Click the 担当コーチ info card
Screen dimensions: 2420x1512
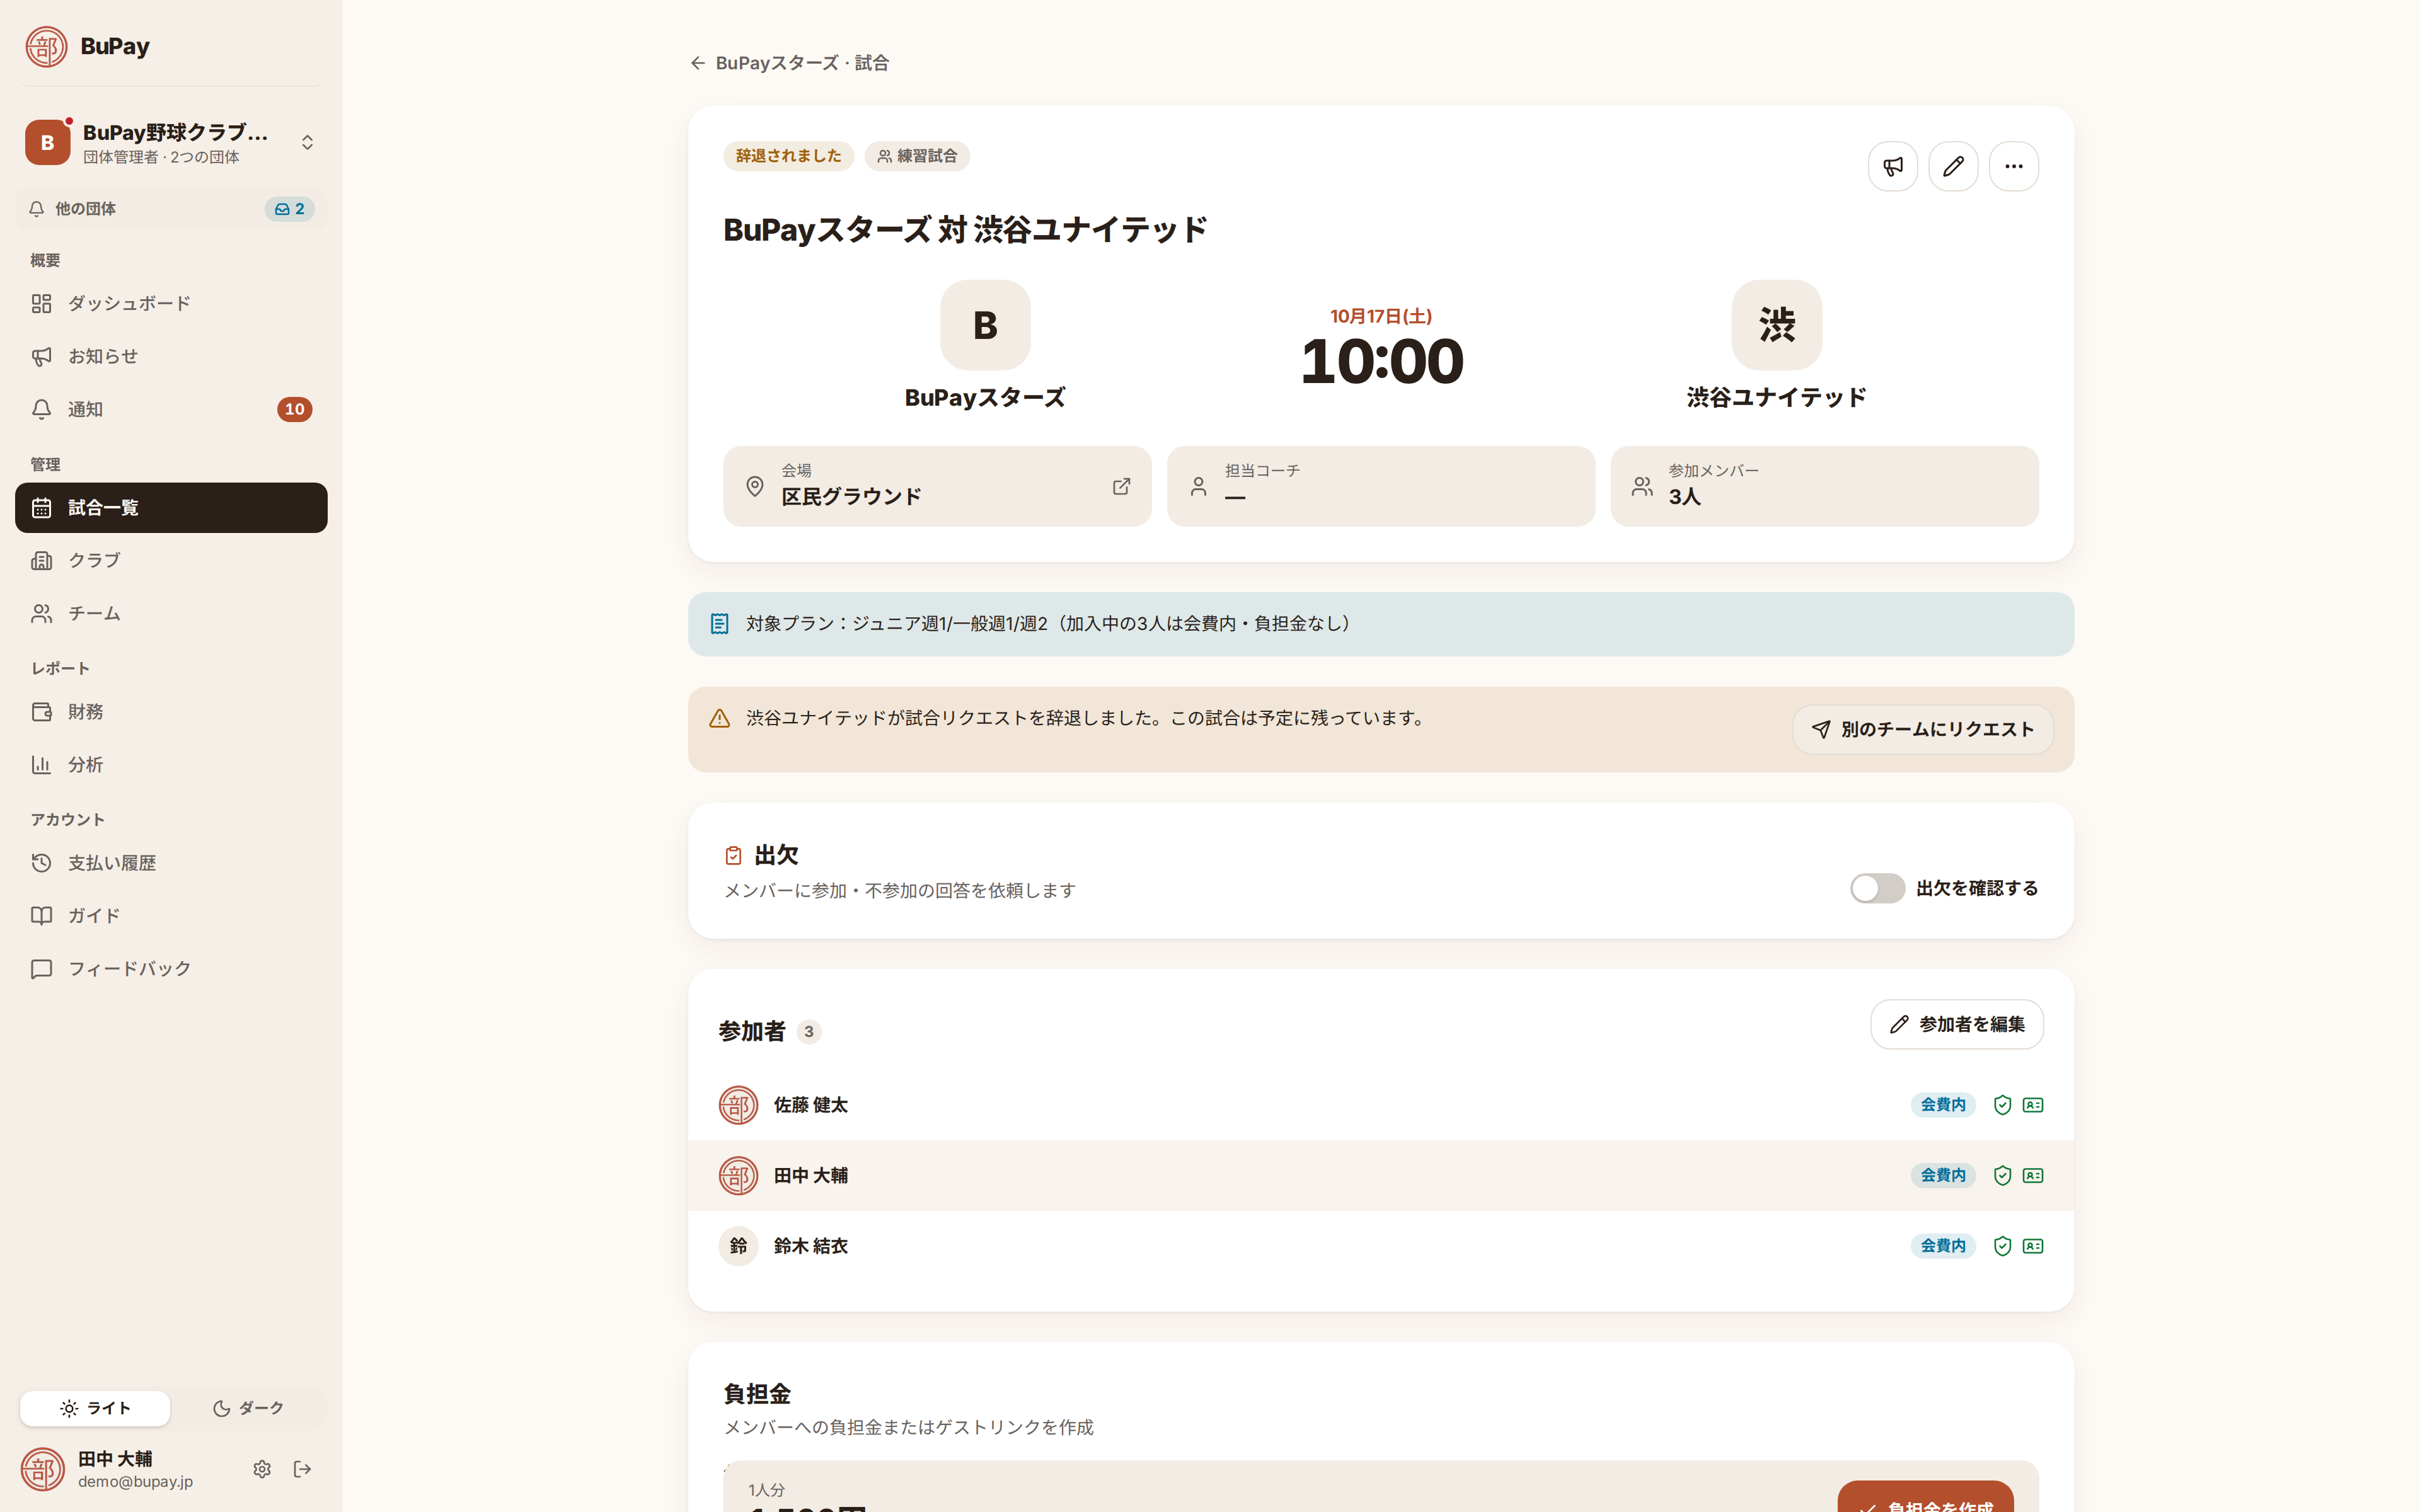[1380, 486]
